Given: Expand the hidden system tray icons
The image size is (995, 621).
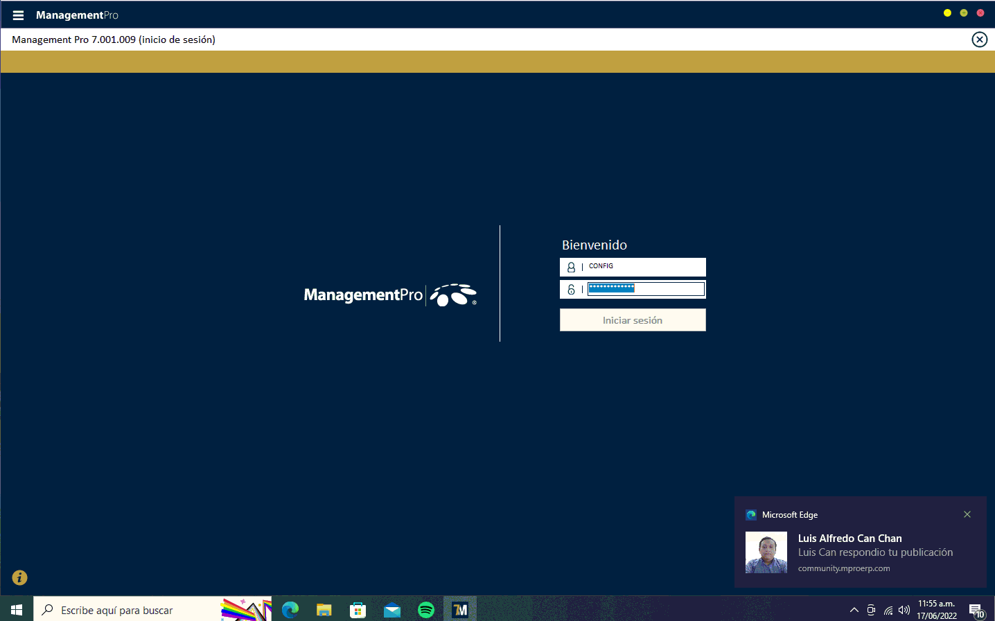Looking at the screenshot, I should coord(854,610).
